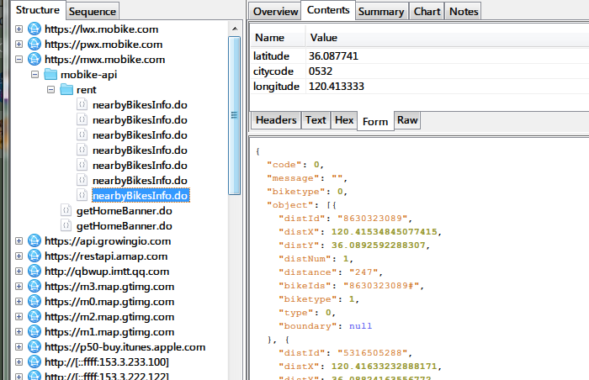Switch to the Sequence tab
589x380 pixels.
[93, 12]
